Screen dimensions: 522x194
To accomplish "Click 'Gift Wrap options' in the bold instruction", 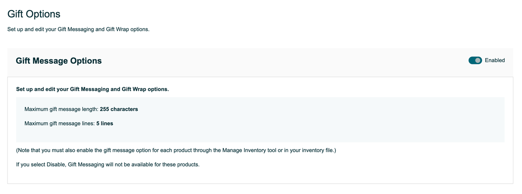I will (x=145, y=89).
